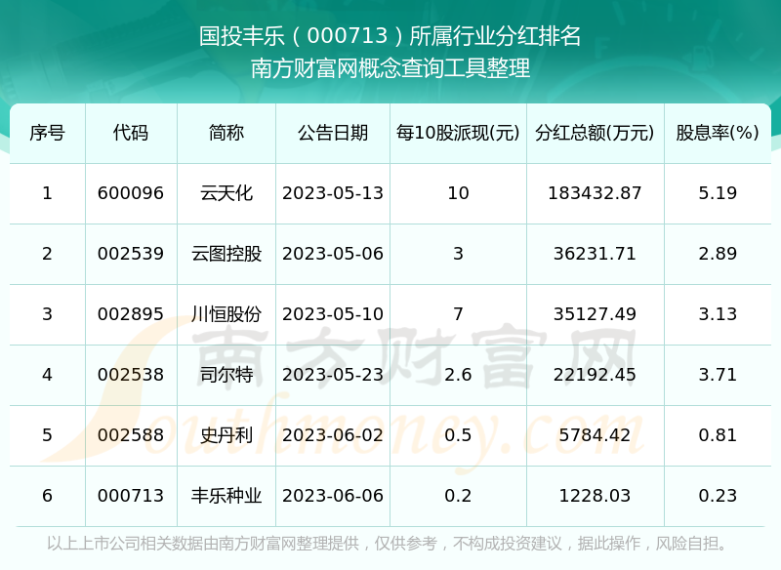Click total dividend 22192.45
This screenshot has height=570, width=781.
(x=595, y=375)
